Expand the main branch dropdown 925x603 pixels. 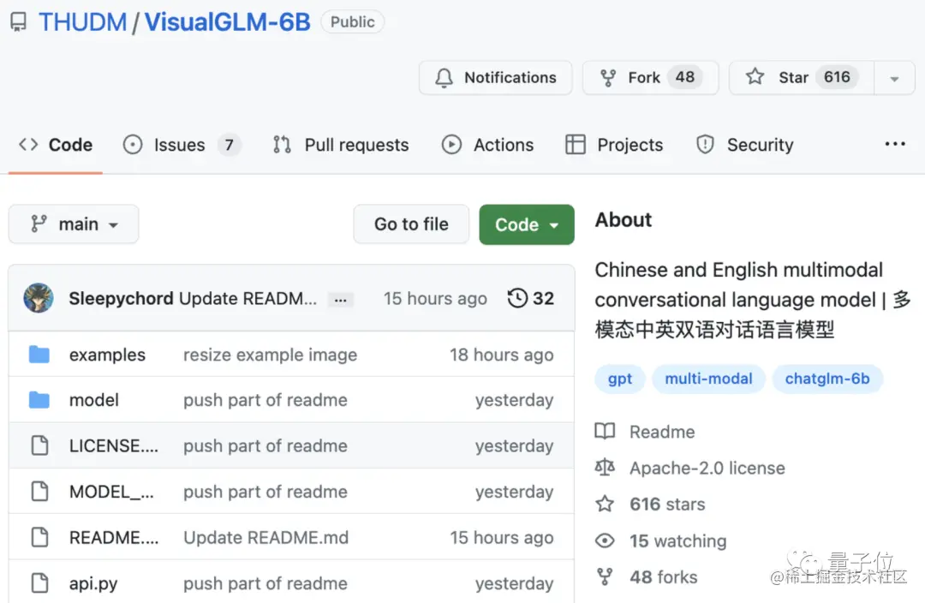pyautogui.click(x=74, y=224)
